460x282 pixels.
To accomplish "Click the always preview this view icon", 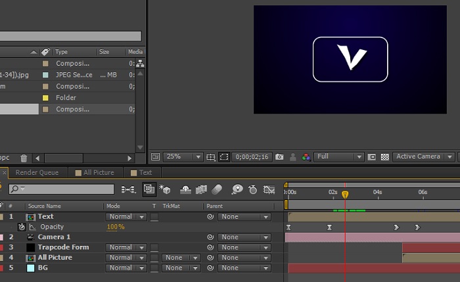I will (x=155, y=157).
